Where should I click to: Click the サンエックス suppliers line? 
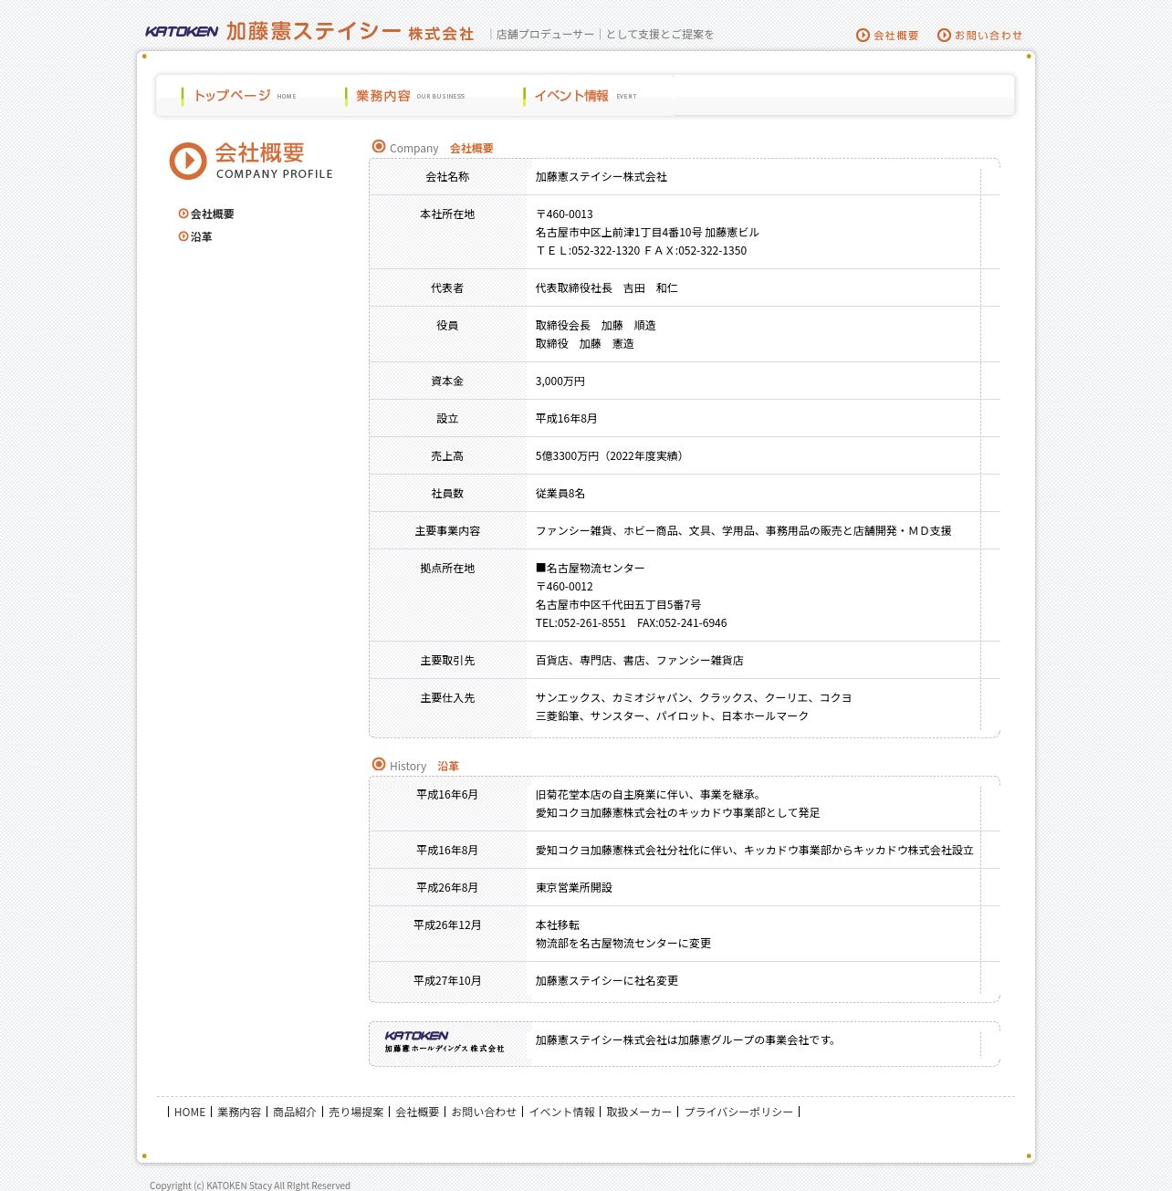694,698
